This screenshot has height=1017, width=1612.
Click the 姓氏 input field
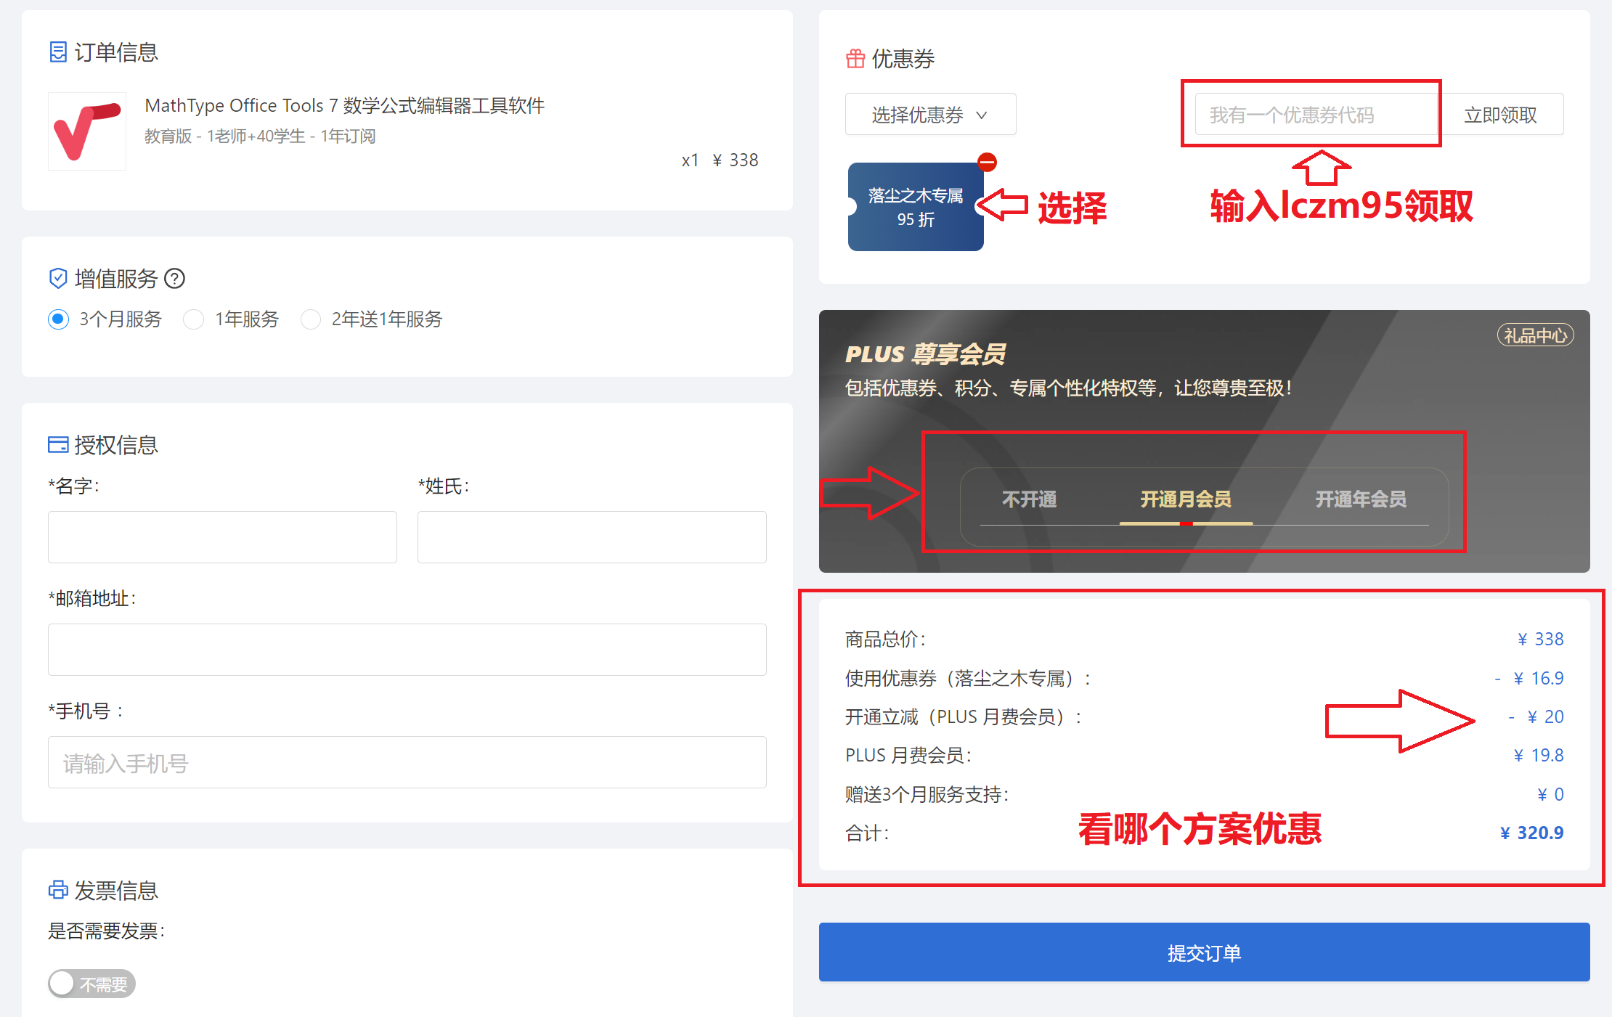592,537
